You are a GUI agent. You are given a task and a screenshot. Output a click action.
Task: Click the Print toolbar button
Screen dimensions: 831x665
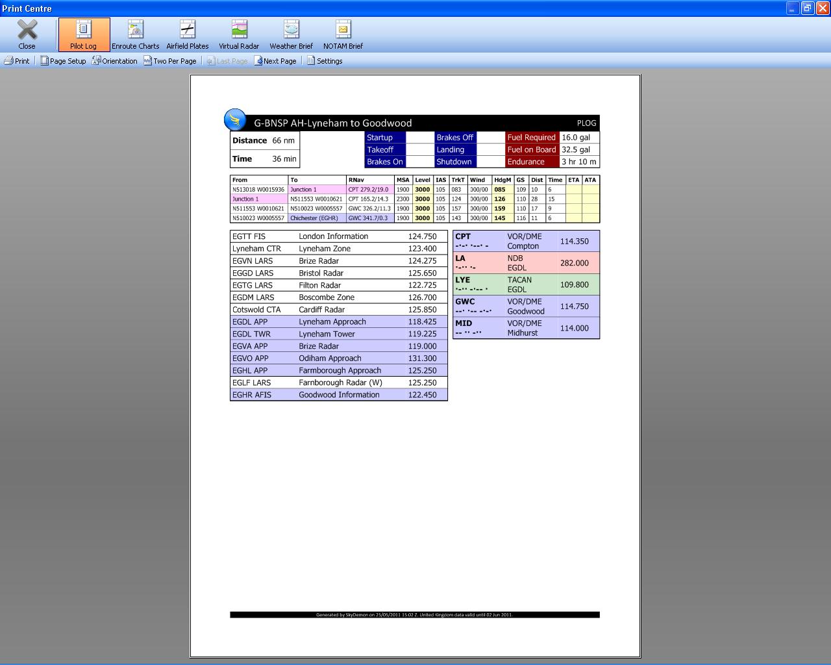click(x=17, y=61)
